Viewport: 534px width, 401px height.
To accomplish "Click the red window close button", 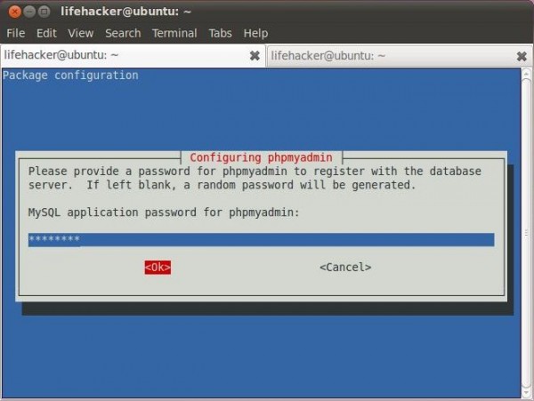I will (14, 12).
